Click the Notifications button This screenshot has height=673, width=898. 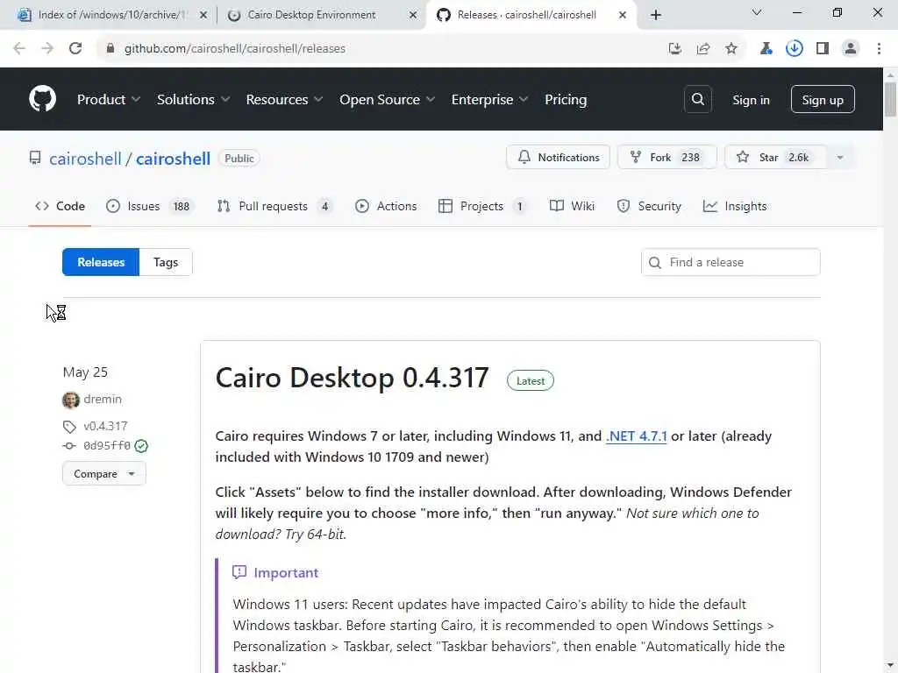tap(559, 158)
